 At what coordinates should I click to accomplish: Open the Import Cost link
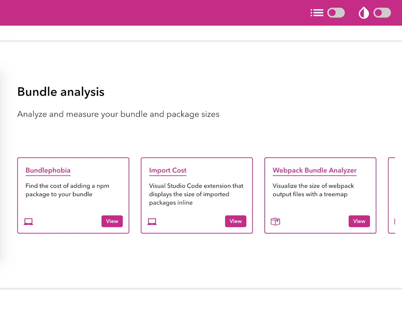(168, 170)
